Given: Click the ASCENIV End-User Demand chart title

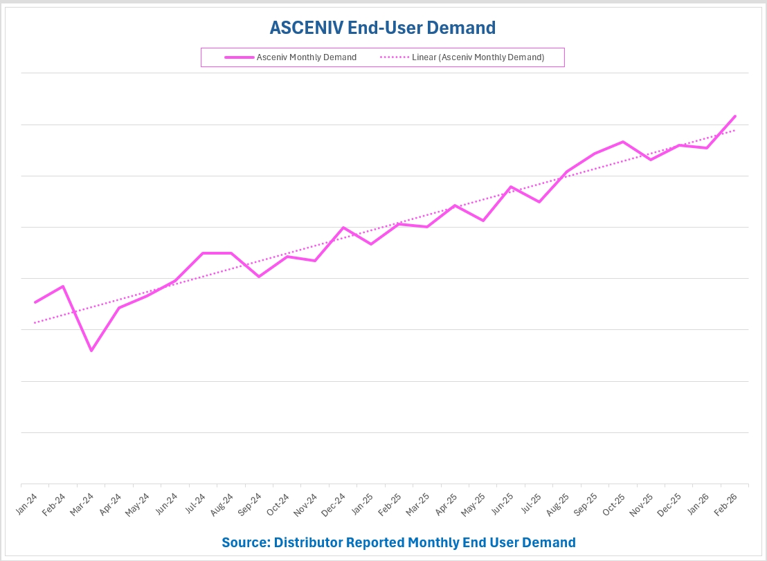Looking at the screenshot, I should click(382, 28).
